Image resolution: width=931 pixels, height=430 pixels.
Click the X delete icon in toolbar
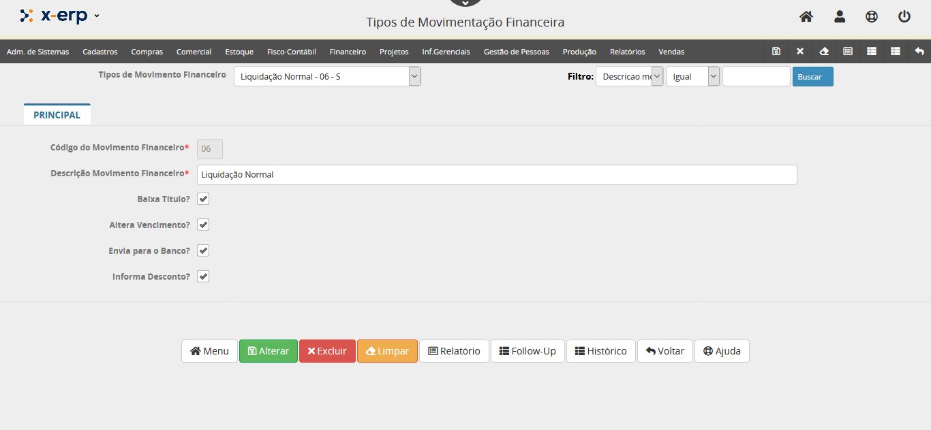[x=800, y=51]
